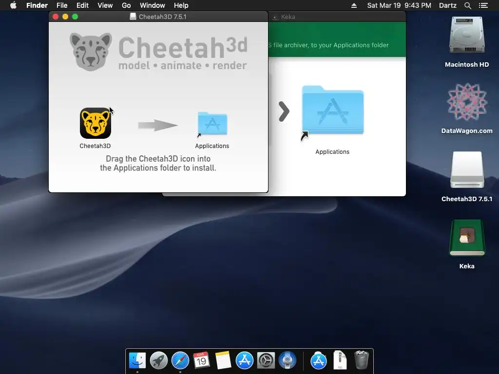Click the 'Applications' label in Keka window
The image size is (499, 374).
[x=332, y=152]
